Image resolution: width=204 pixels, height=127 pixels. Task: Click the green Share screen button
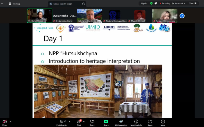point(106,122)
